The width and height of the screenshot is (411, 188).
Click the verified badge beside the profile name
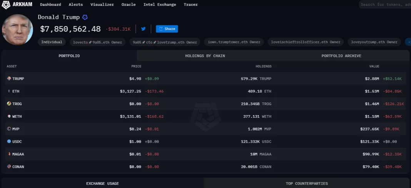(x=85, y=17)
